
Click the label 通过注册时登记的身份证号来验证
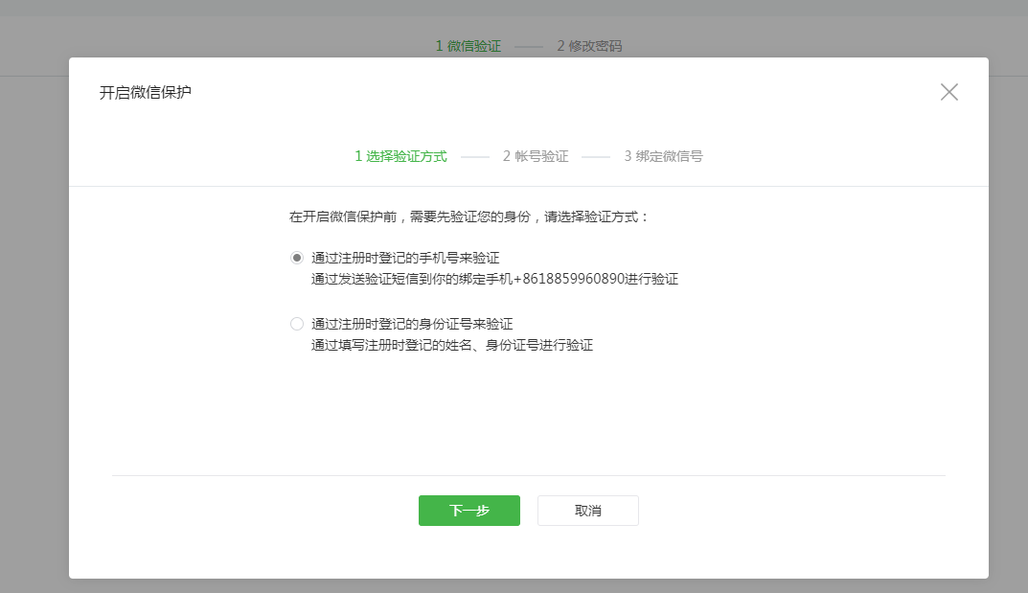pyautogui.click(x=412, y=324)
